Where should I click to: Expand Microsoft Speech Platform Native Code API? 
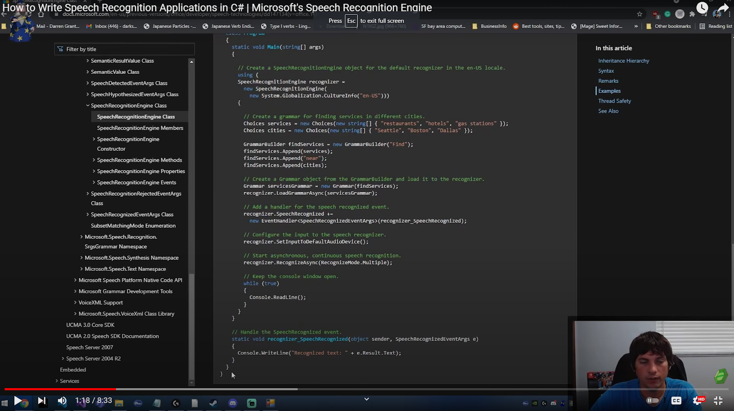[x=75, y=280]
